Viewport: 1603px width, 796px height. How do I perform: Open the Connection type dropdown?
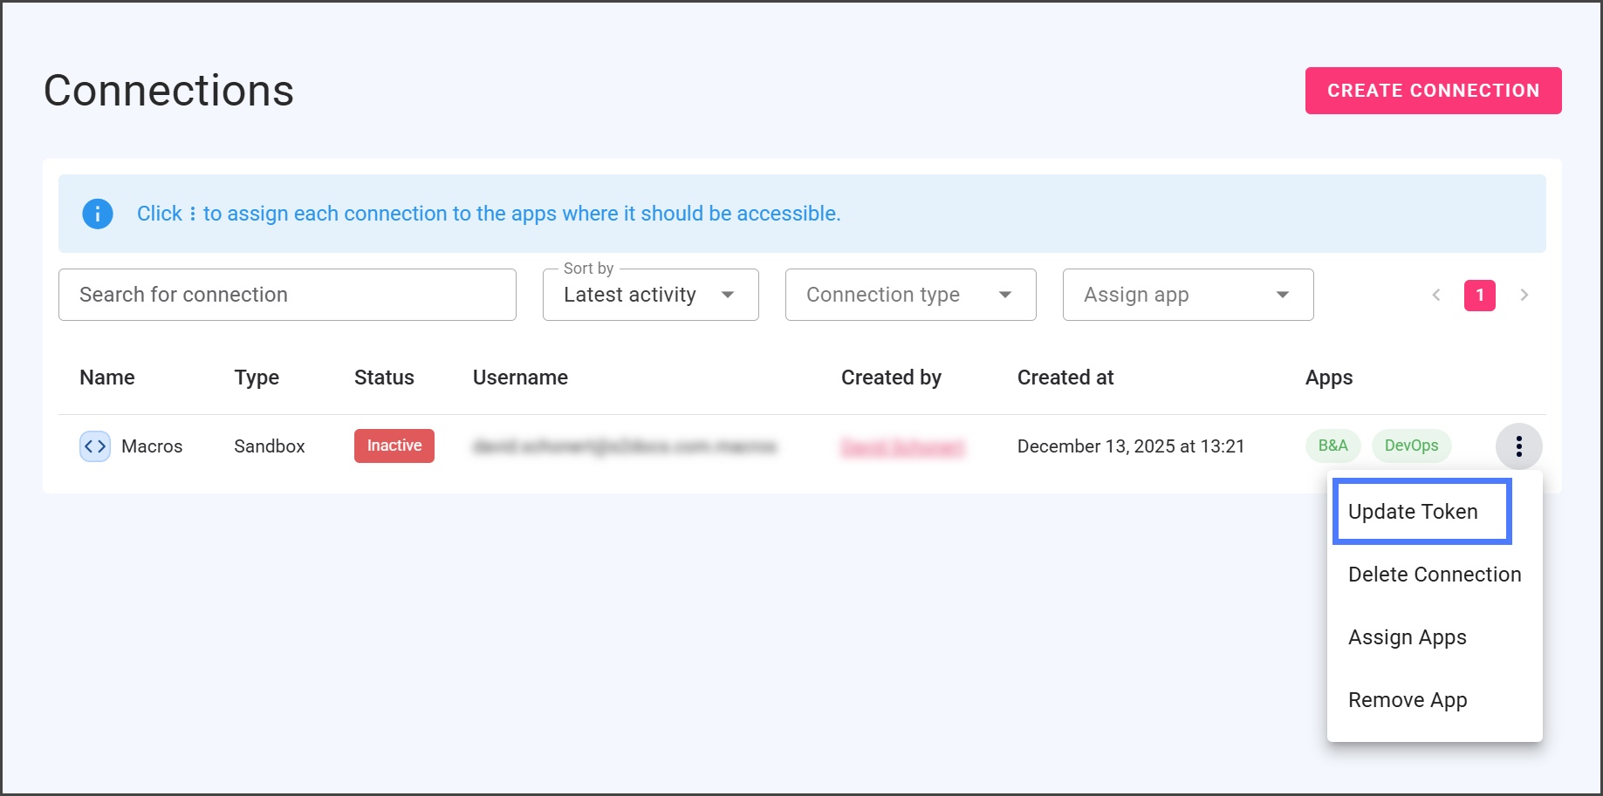910,295
